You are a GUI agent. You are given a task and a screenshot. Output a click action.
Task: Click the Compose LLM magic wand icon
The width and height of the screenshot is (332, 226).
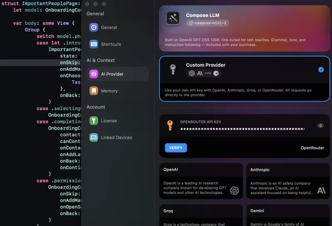(x=173, y=18)
